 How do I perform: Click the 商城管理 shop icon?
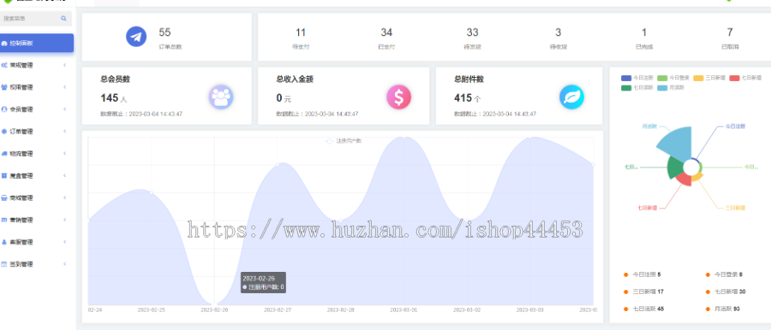coord(4,197)
